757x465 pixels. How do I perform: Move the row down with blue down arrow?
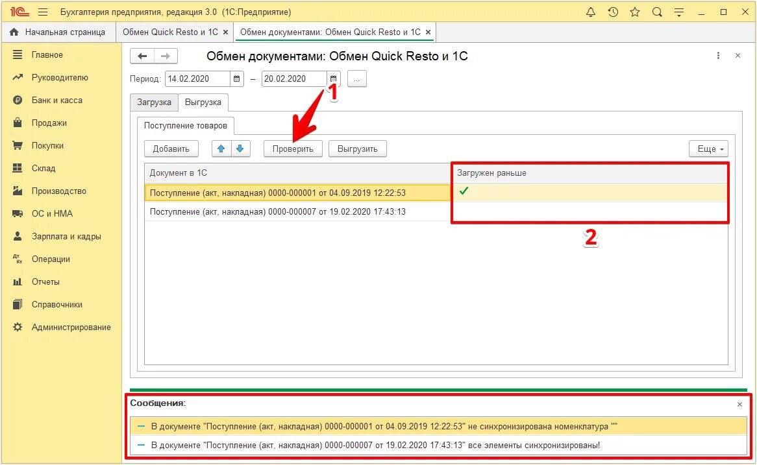pyautogui.click(x=240, y=149)
